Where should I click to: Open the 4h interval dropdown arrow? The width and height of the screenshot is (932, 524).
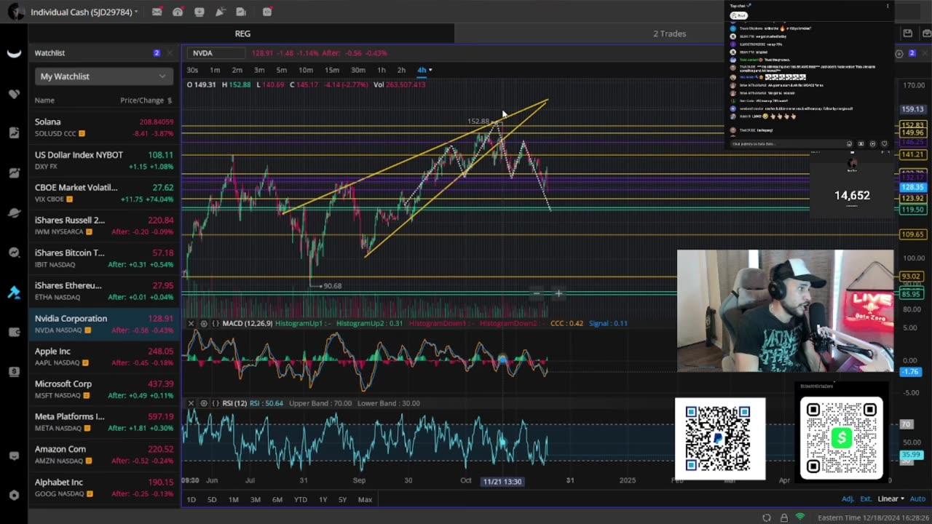point(430,70)
